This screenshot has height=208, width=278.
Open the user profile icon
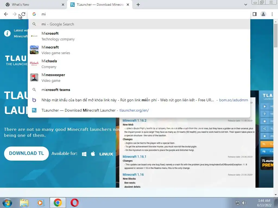pos(263,14)
